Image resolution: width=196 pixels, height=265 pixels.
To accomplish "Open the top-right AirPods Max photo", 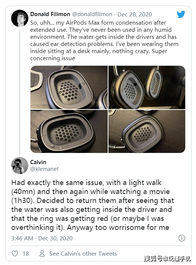I will click(x=147, y=87).
